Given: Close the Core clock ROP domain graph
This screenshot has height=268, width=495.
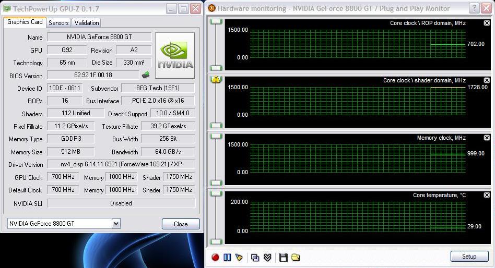Looking at the screenshot, I should click(x=487, y=23).
